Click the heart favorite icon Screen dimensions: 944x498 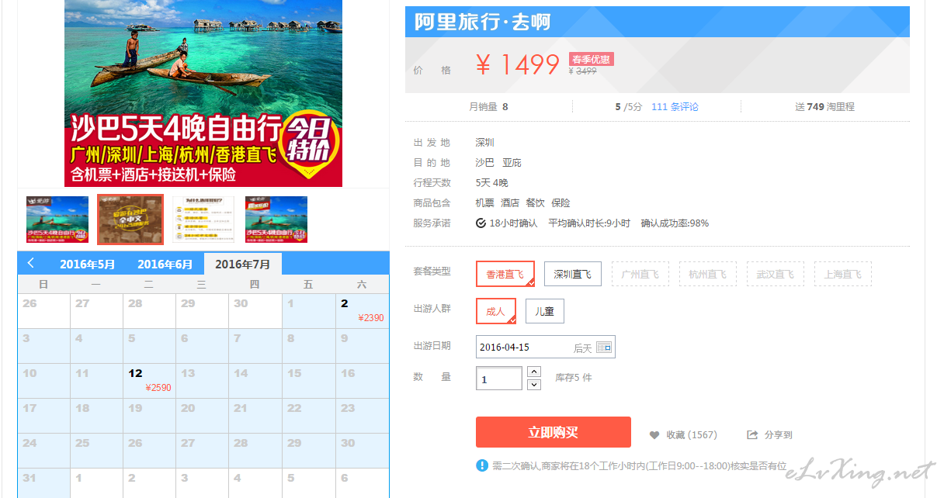[654, 435]
